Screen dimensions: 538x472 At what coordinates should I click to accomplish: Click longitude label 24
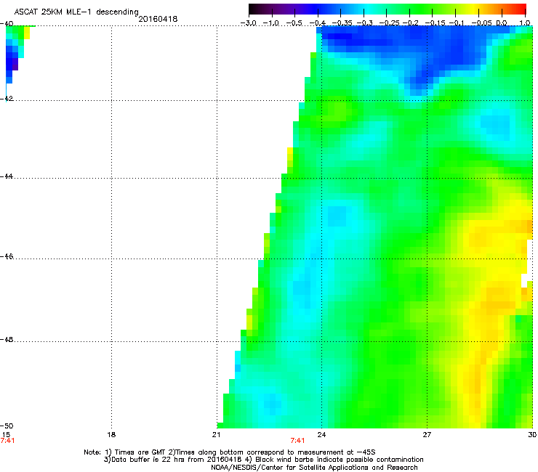[321, 435]
